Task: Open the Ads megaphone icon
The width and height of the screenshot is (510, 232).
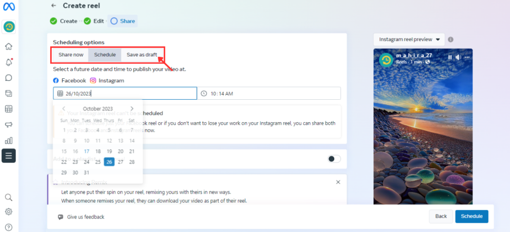Action: point(9,125)
